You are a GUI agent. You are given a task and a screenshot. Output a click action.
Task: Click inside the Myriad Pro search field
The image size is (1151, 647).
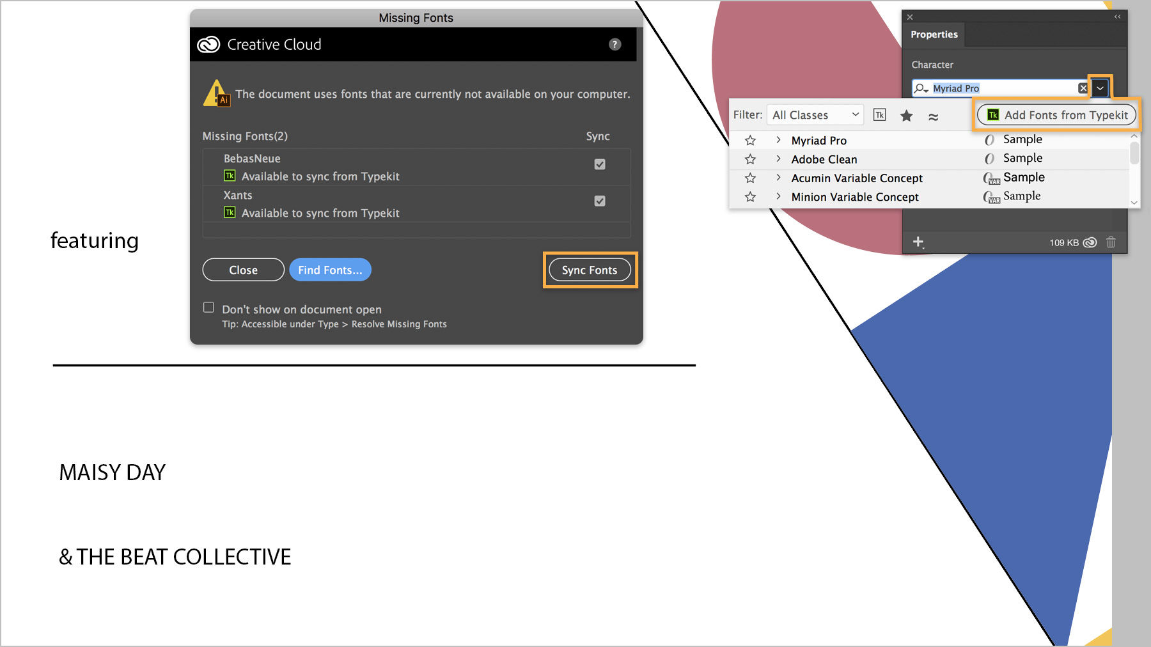[x=998, y=88]
